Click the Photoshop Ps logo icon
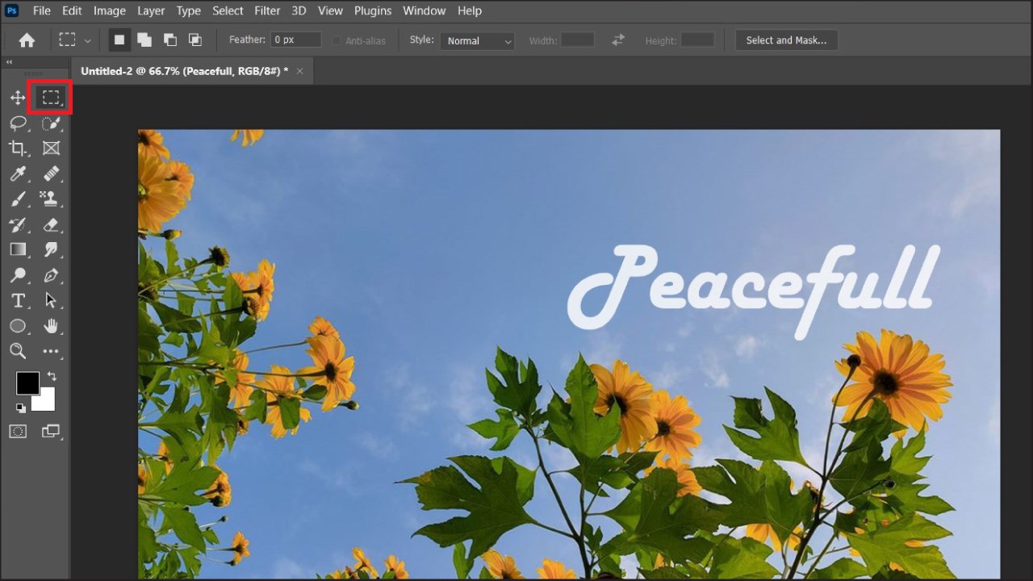Viewport: 1033px width, 581px height. [11, 10]
